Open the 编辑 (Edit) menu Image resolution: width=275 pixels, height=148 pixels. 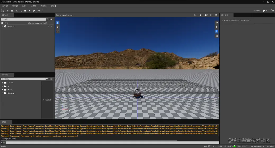[15, 6]
